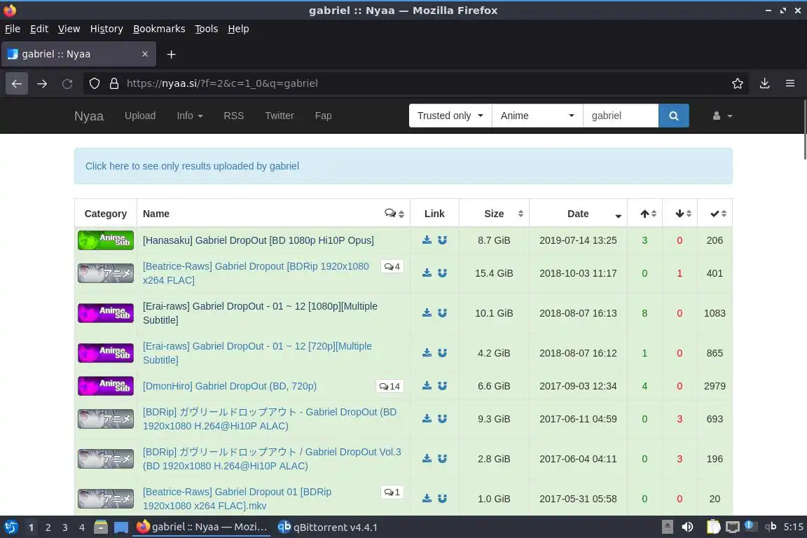The width and height of the screenshot is (807, 538).
Task: Open magnet link for Beatrice-Raws 15.4 GiB row
Action: (x=442, y=273)
